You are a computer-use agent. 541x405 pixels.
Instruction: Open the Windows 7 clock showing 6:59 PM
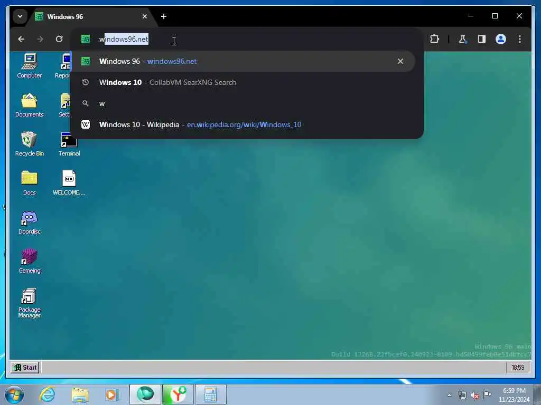[514, 395]
